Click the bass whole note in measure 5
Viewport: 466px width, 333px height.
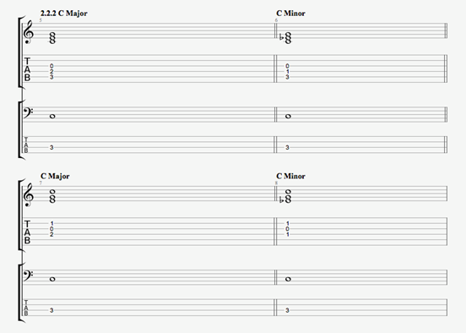coord(52,116)
